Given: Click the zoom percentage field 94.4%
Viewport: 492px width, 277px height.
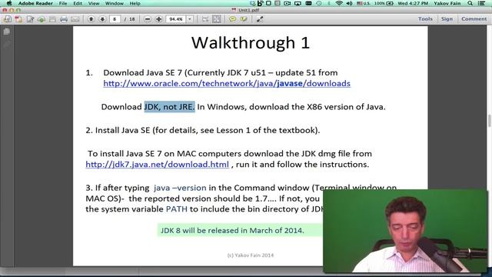Looking at the screenshot, I should (x=176, y=19).
